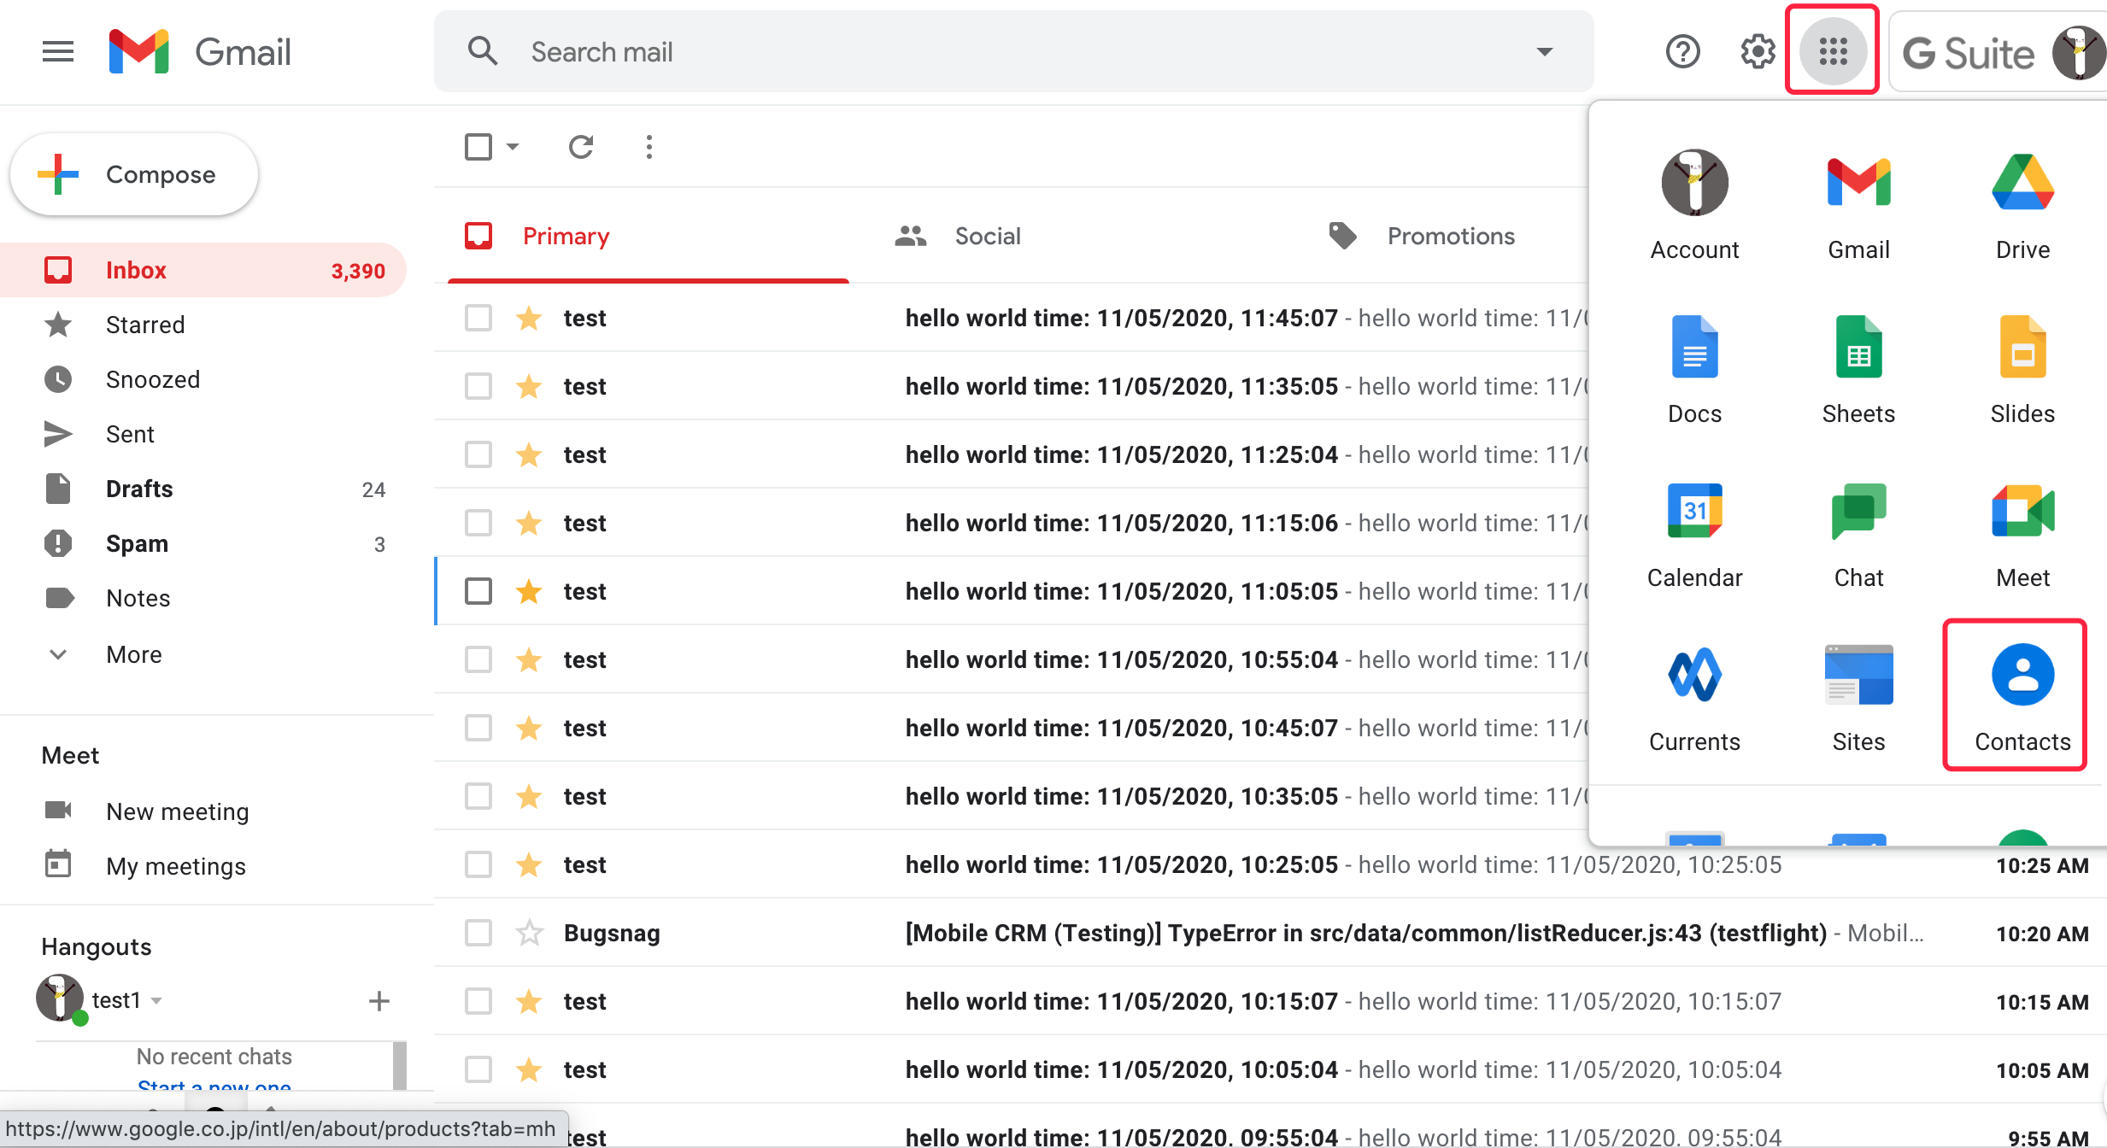2107x1148 pixels.
Task: Open the Settings gear icon
Action: click(x=1757, y=51)
